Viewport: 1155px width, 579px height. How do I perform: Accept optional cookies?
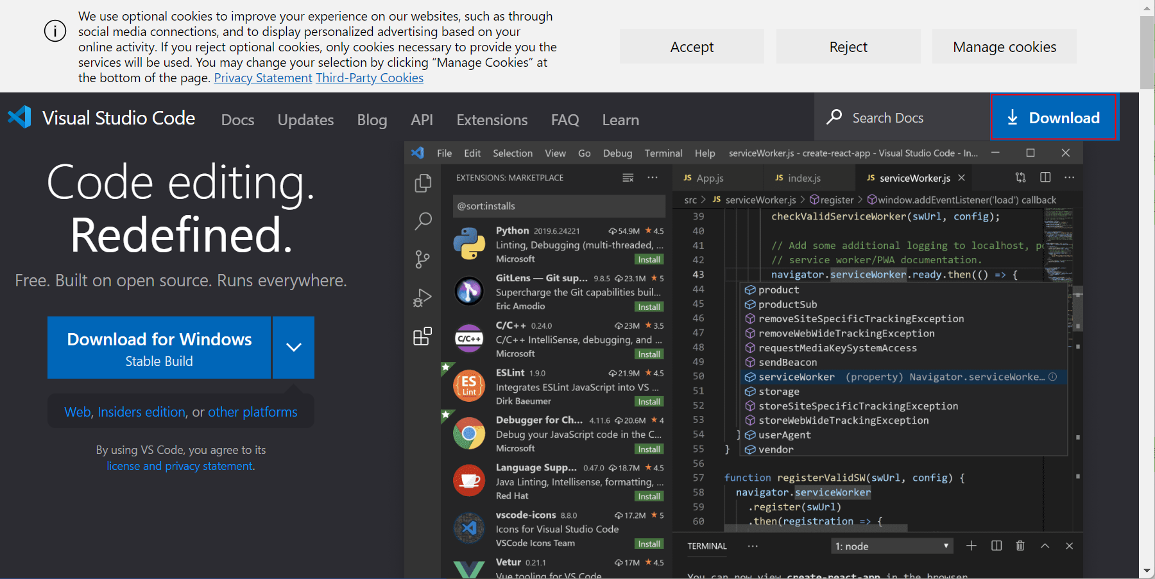coord(692,46)
